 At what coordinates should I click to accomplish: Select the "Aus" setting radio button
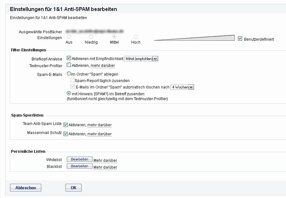pos(69,37)
